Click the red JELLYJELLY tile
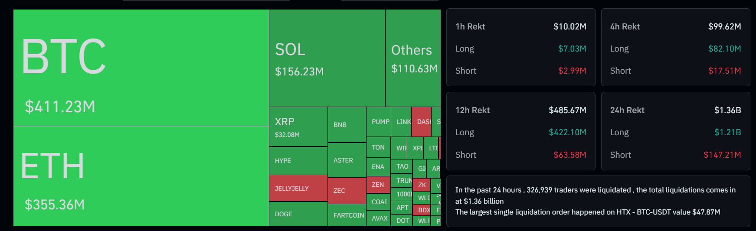Screen dimensions: 756x231 click(298, 188)
